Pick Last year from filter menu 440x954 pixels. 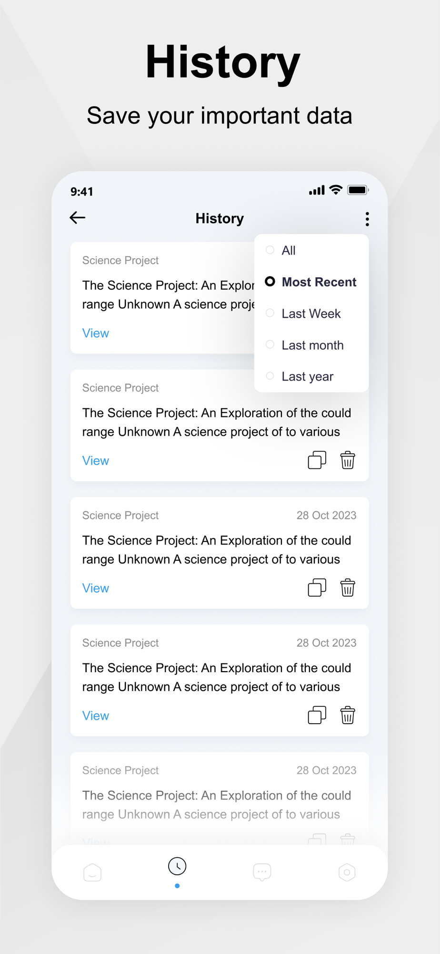(307, 376)
